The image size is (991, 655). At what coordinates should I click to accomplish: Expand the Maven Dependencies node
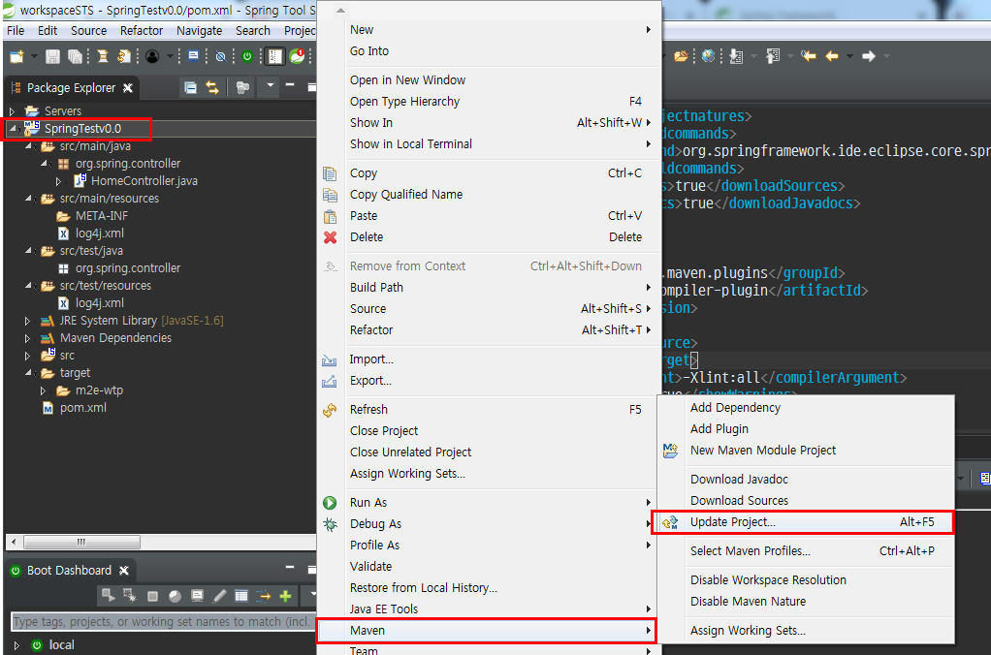pos(27,338)
